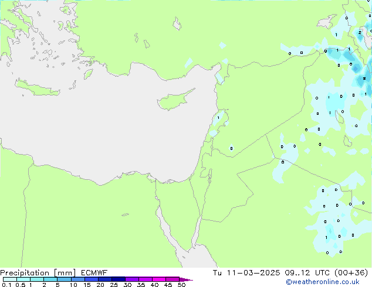Image resolution: width=372 pixels, height=287 pixels.
Task: Click the legend value "30"
Action: click(127, 285)
